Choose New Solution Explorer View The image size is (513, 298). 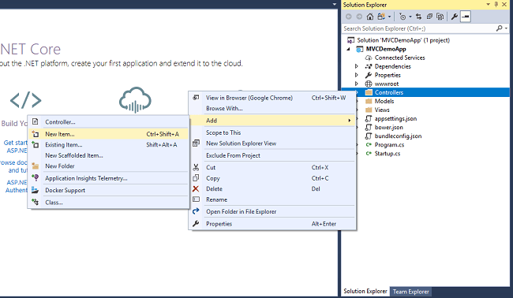coord(272,143)
